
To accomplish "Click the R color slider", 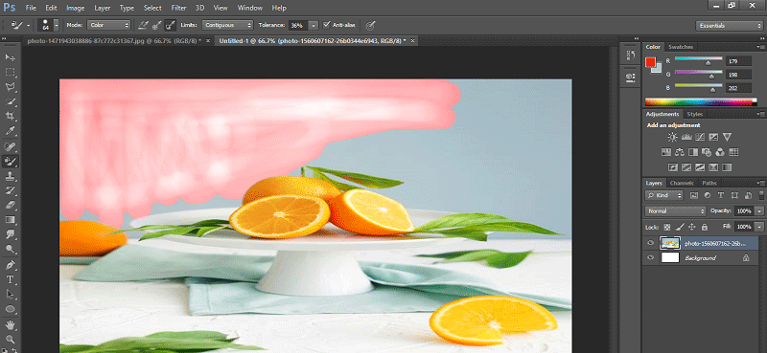I will click(x=698, y=59).
